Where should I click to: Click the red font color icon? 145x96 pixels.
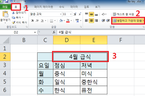click(68, 21)
